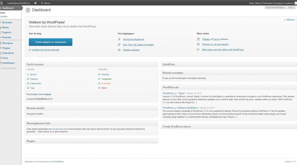Screen dimensions: 297x165
Task: Open 'Google blog search' link
Action: 61,129
